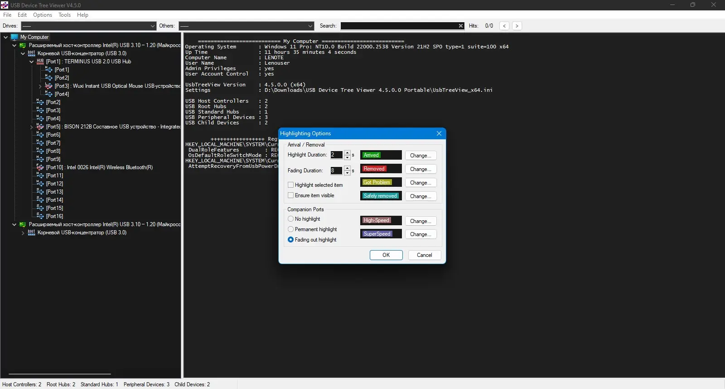
Task: Select the TERMINUS USB 2.0 Hub icon
Action: click(40, 62)
